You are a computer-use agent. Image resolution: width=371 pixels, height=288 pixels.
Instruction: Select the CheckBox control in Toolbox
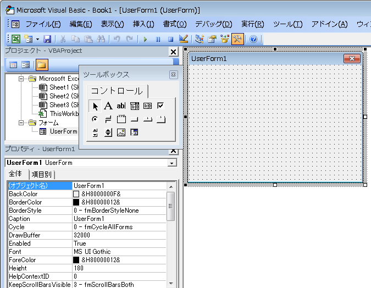pyautogui.click(x=160, y=106)
